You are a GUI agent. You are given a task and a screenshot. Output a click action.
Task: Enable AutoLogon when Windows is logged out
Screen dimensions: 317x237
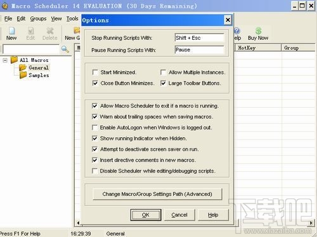click(94, 128)
